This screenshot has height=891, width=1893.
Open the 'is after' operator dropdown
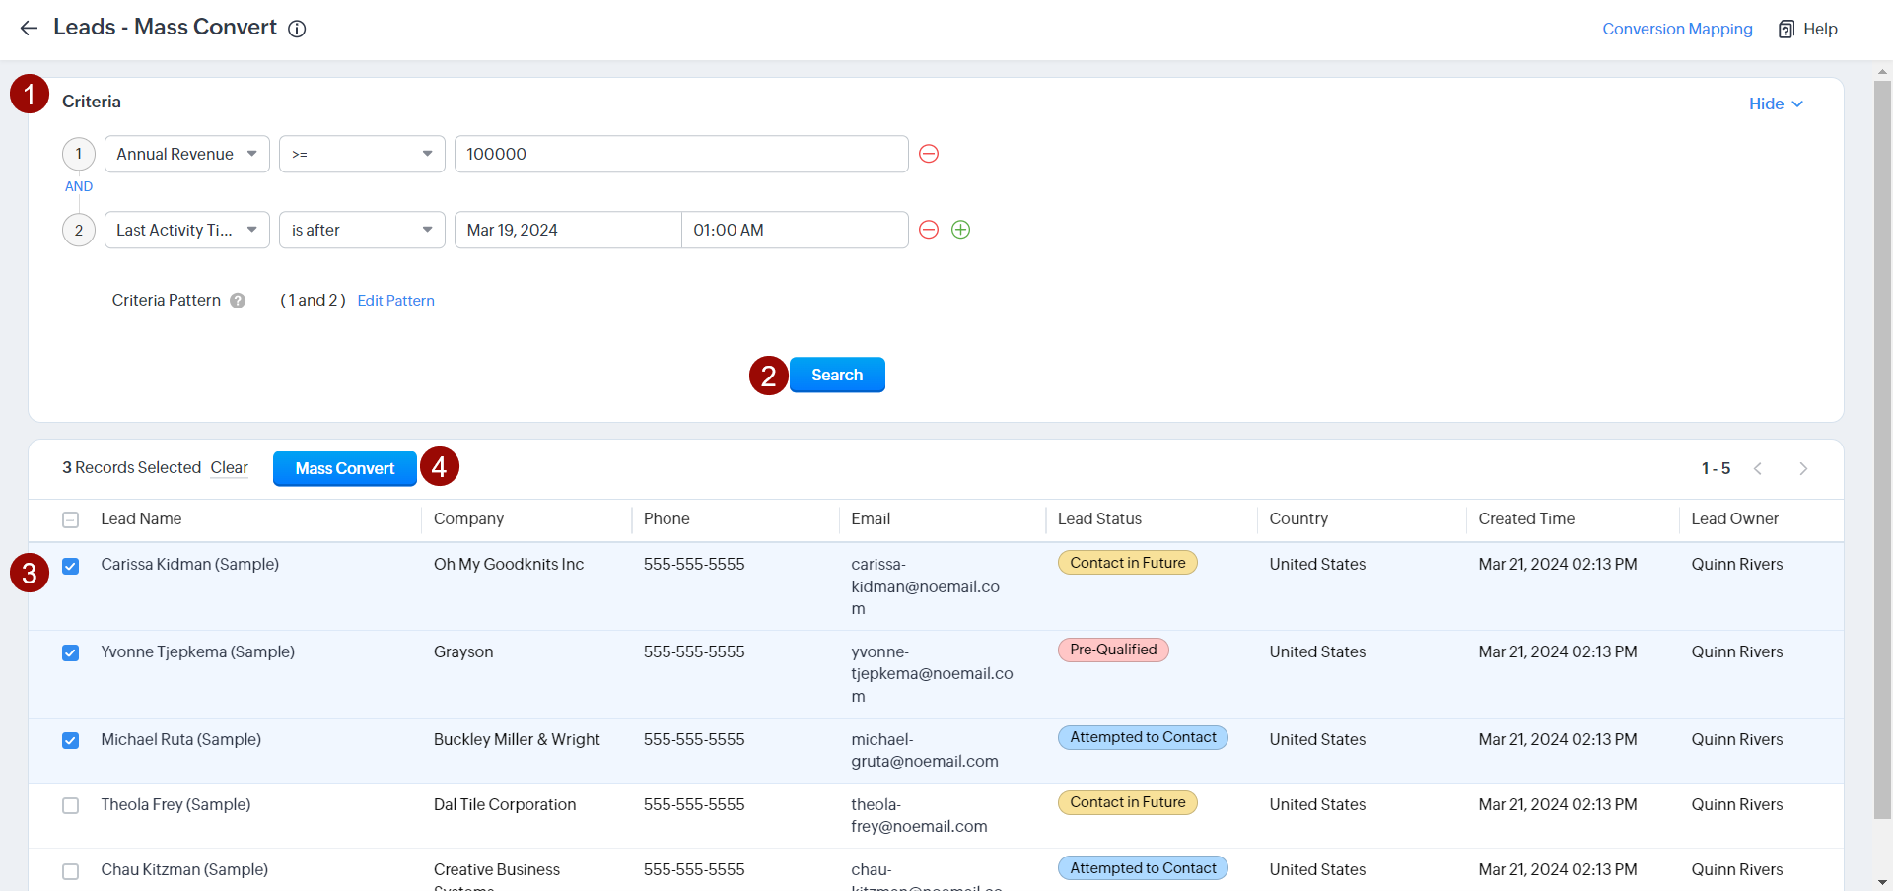[x=362, y=230]
